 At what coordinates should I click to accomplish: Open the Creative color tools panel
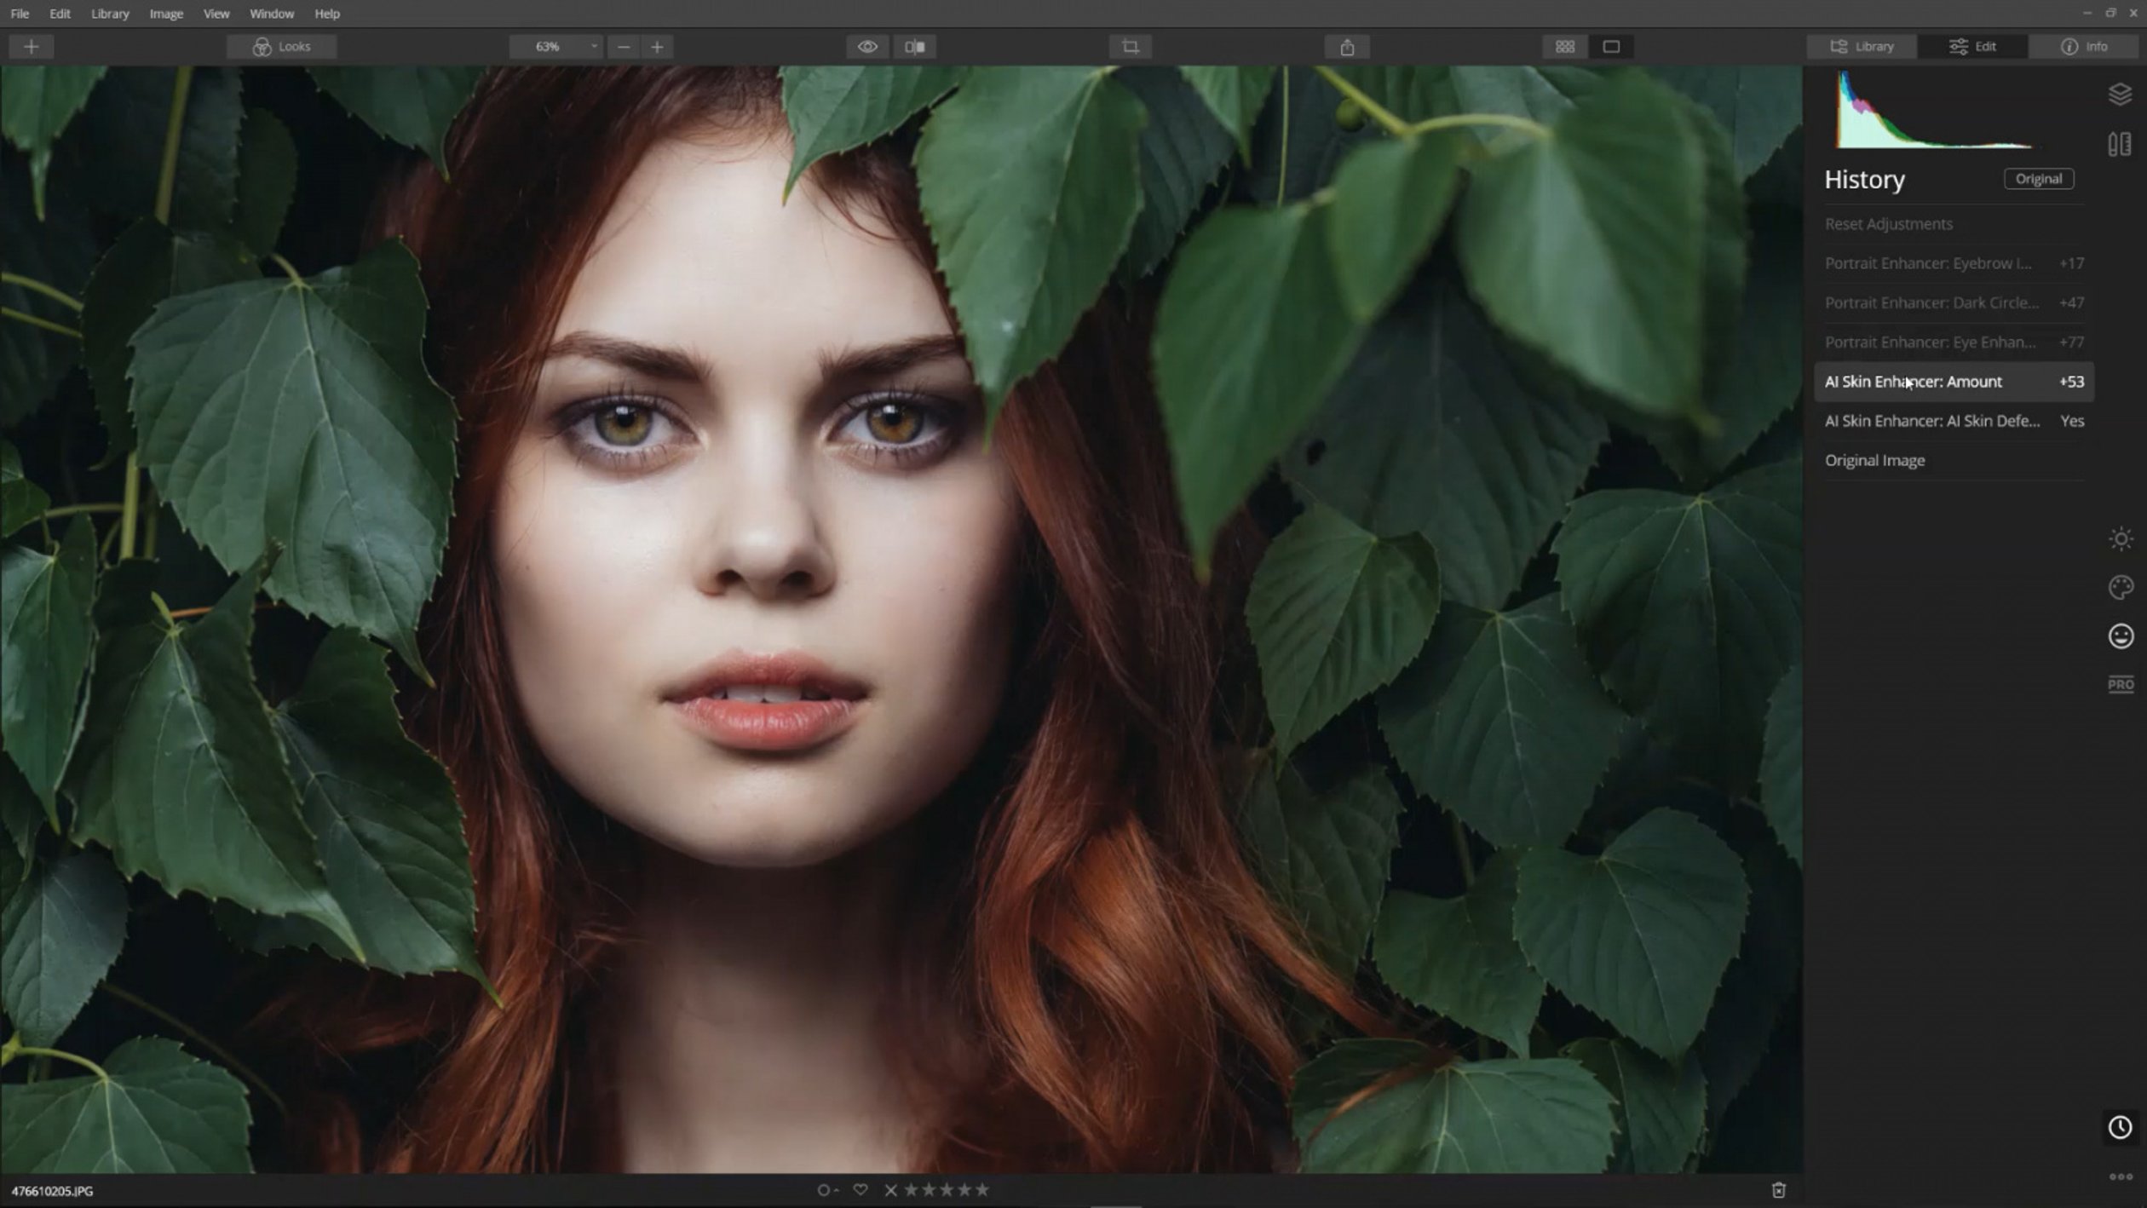pos(2121,588)
